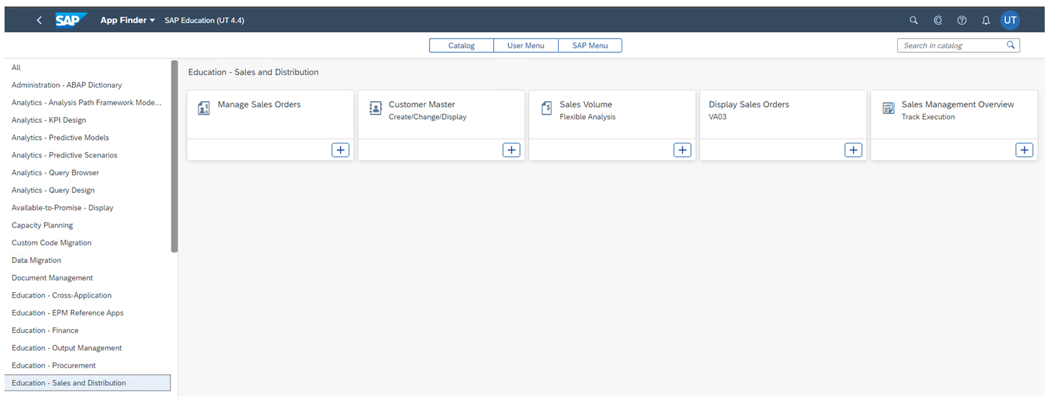Select Analytics - Predictive Scenarios catalog
The image size is (1048, 403).
pos(87,155)
